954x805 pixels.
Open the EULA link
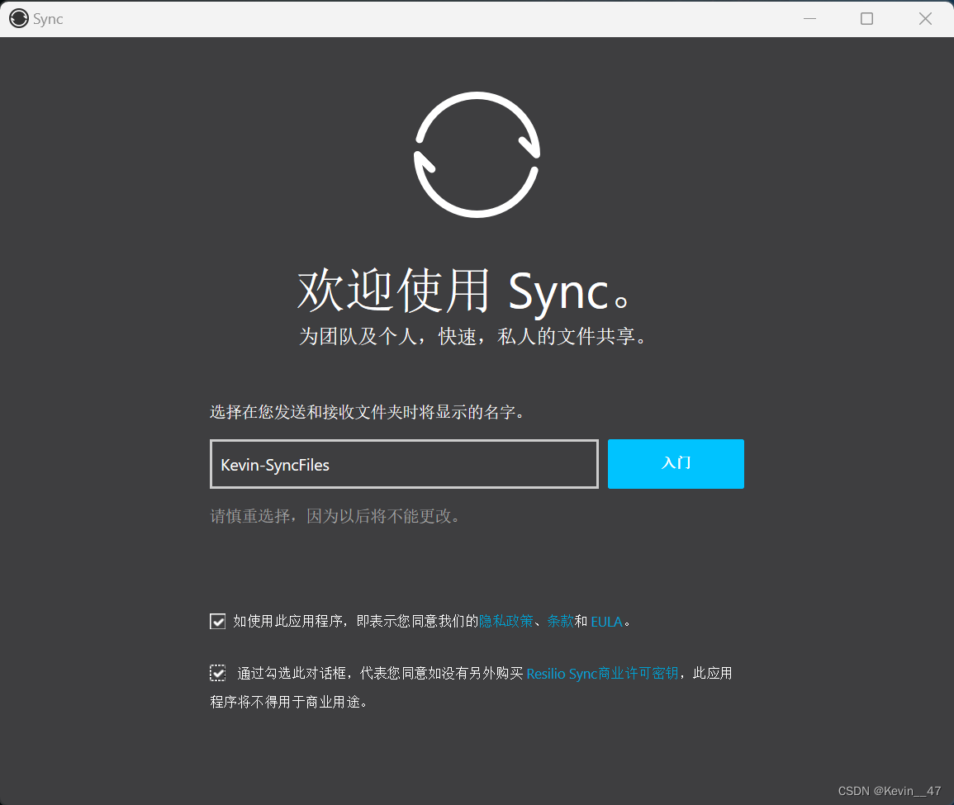(x=606, y=622)
